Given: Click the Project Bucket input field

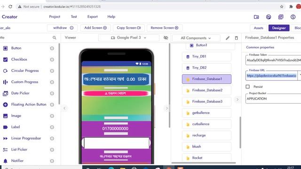Looking at the screenshot, I should click(273, 99).
